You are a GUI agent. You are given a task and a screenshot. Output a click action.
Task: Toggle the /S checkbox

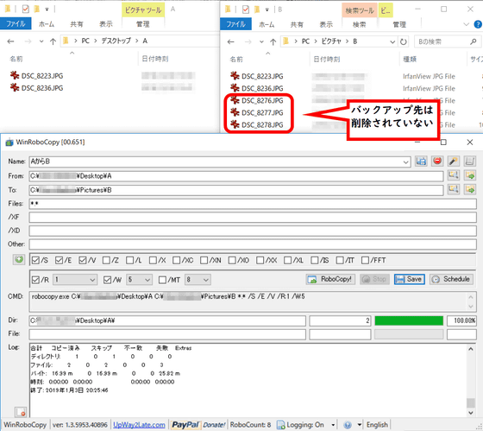pos(35,260)
